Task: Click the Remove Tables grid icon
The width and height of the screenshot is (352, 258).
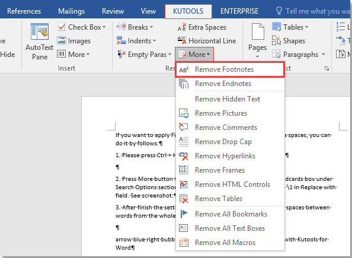Action: pyautogui.click(x=184, y=199)
